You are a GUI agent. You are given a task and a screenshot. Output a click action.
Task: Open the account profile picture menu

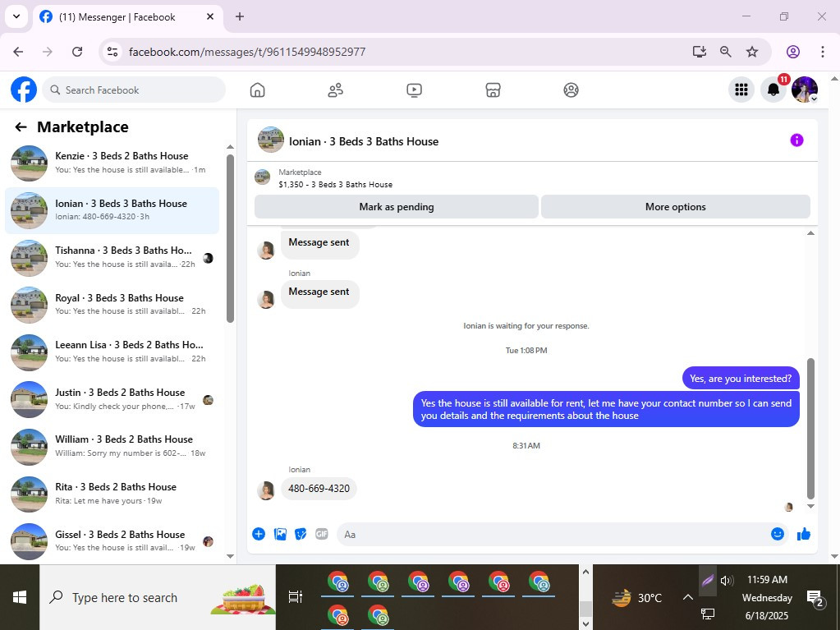pos(804,90)
